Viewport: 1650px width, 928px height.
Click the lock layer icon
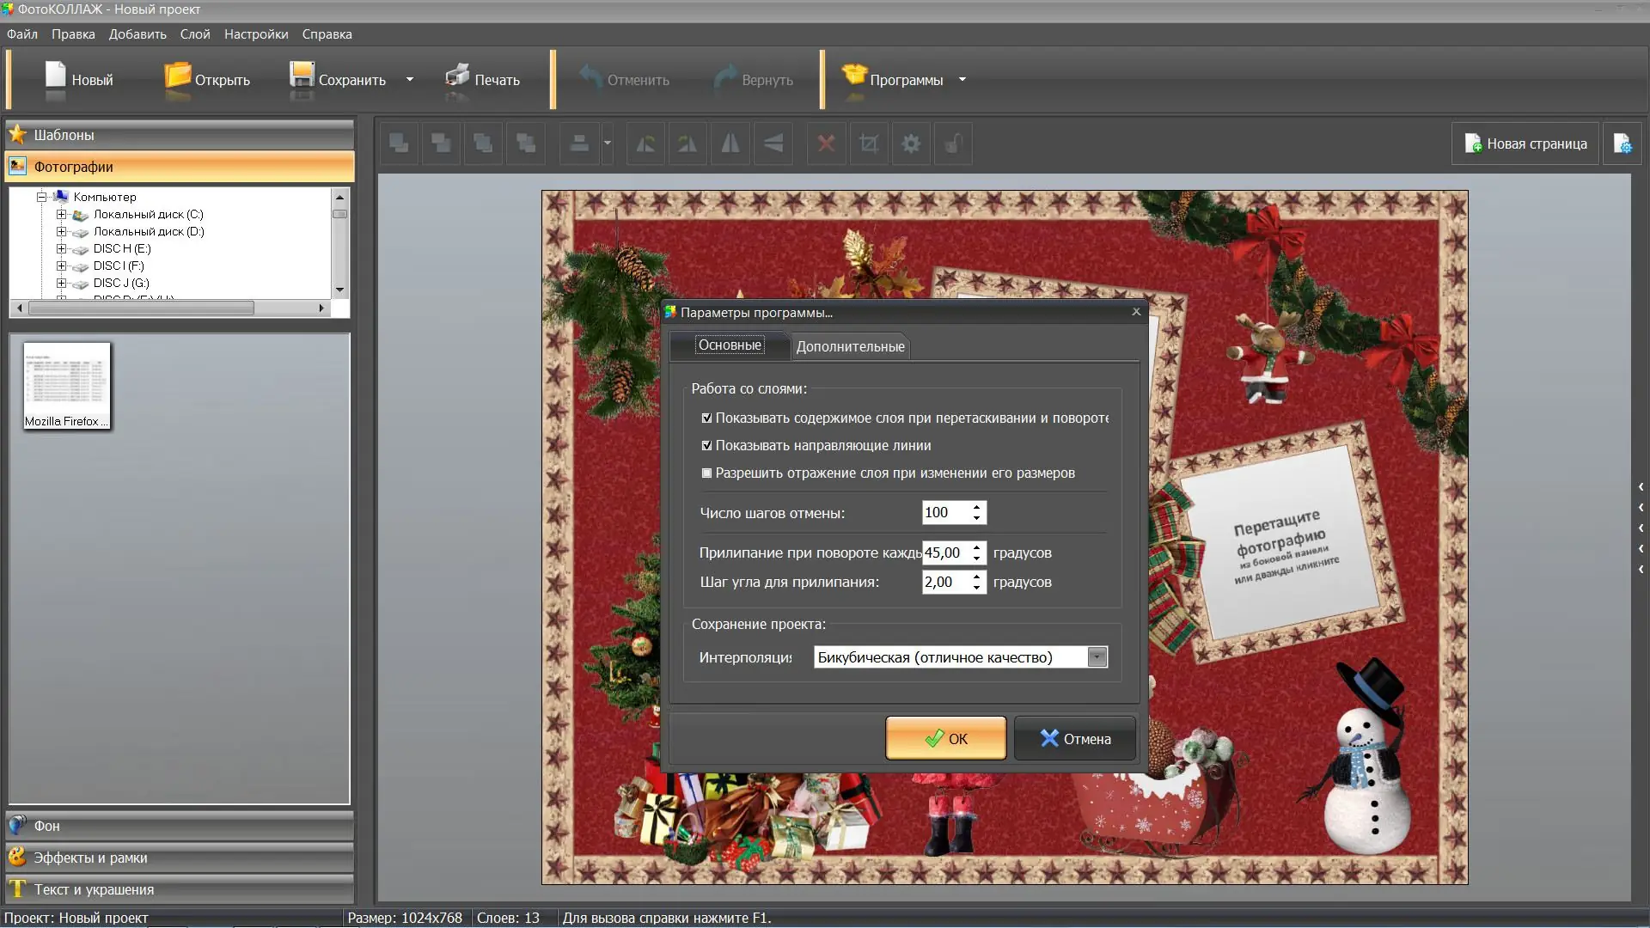pos(953,143)
